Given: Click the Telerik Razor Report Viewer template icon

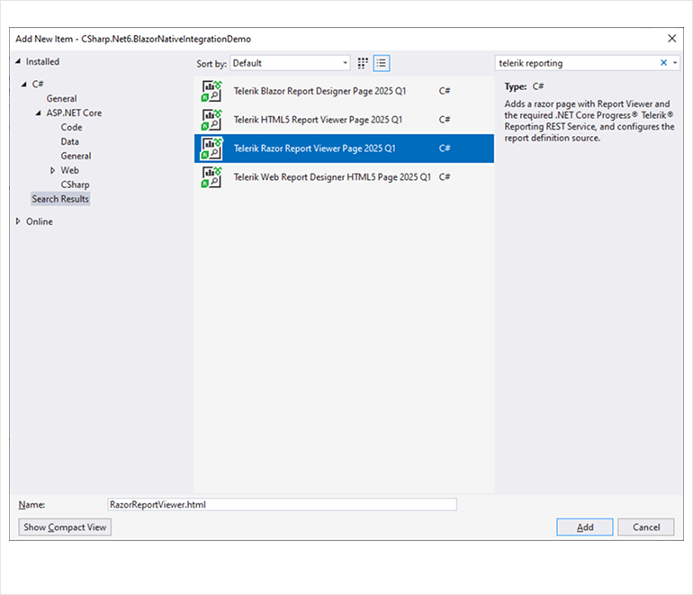Looking at the screenshot, I should click(211, 149).
